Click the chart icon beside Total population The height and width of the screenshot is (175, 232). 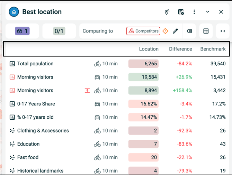[12, 64]
